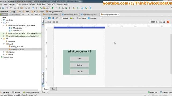Click the Sync refresh icon in toolbar
The width and height of the screenshot is (172, 96).
tap(3, 8)
